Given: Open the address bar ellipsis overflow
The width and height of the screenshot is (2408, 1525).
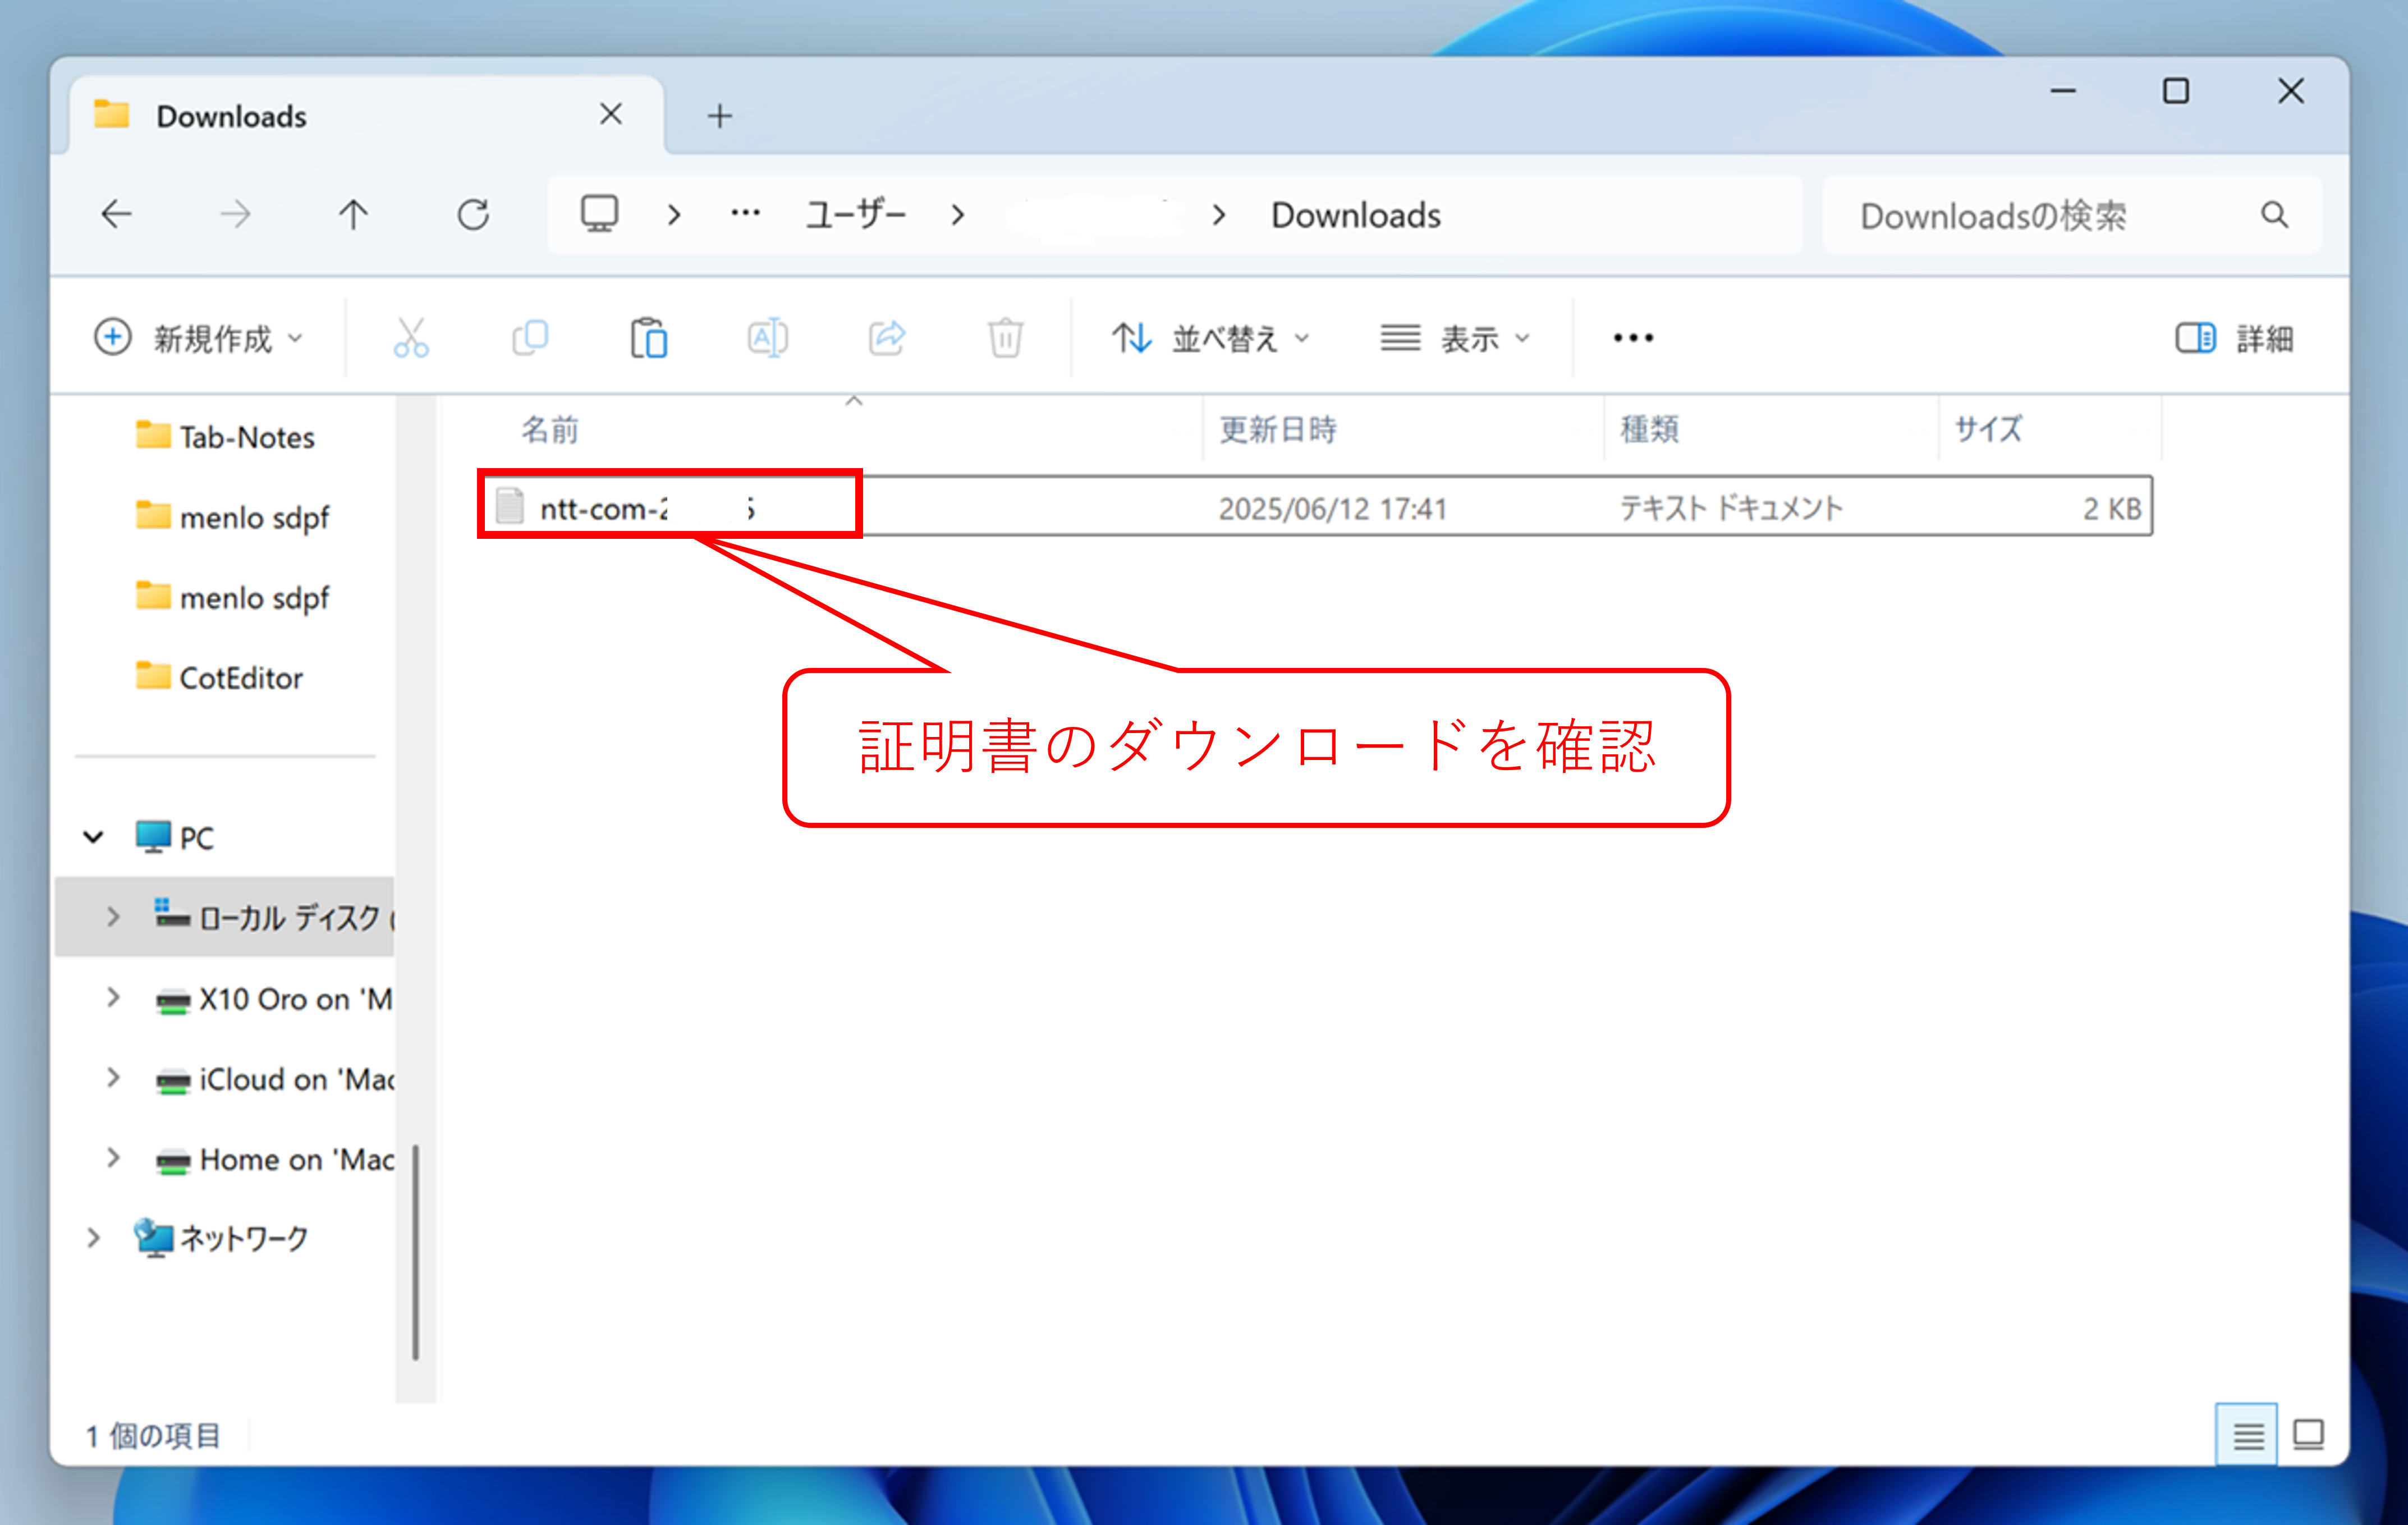Looking at the screenshot, I should pyautogui.click(x=745, y=214).
